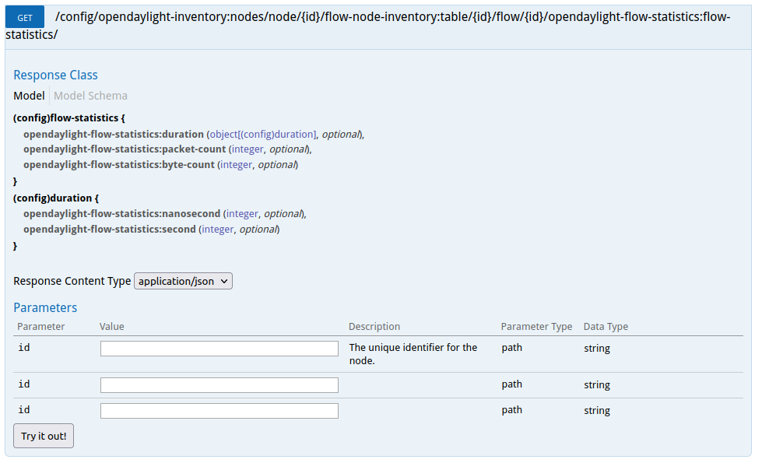
Task: Click the Data Type column header
Action: click(606, 327)
